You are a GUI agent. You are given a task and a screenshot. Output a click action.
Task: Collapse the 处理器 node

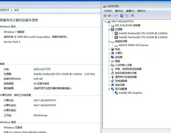[x=109, y=30]
